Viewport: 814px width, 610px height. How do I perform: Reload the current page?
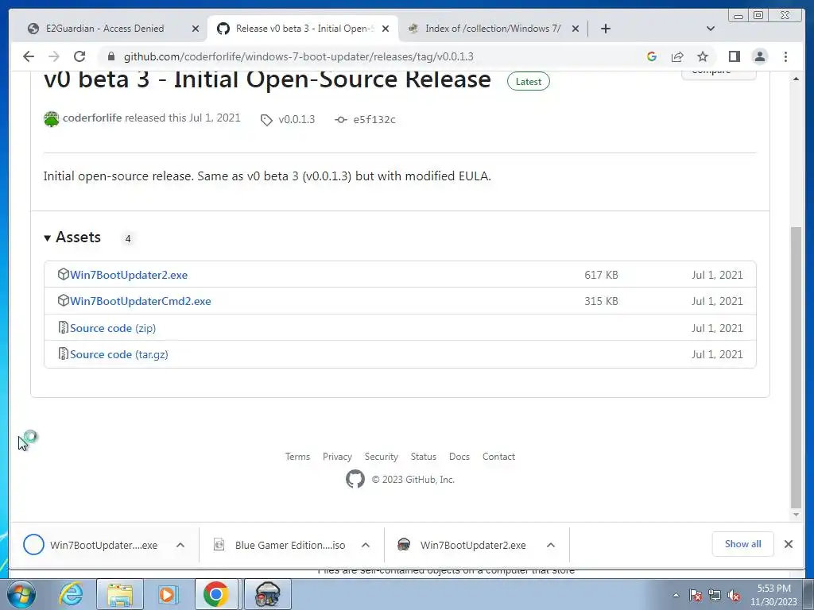point(79,56)
